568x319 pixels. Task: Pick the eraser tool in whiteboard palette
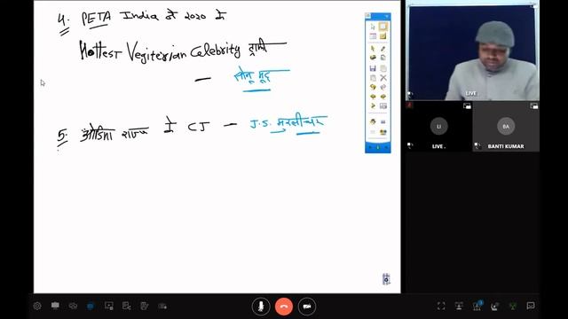[373, 58]
